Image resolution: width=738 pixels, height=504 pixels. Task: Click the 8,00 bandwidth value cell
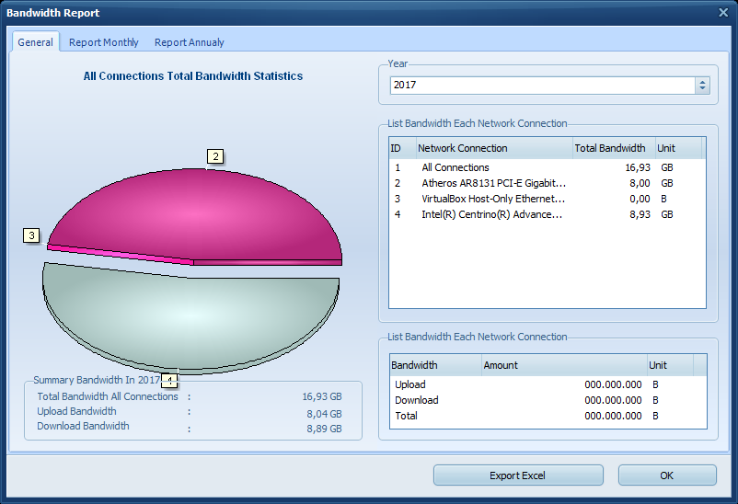coord(640,183)
